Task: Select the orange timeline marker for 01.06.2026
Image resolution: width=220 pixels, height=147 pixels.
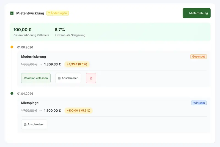Action: point(12,47)
